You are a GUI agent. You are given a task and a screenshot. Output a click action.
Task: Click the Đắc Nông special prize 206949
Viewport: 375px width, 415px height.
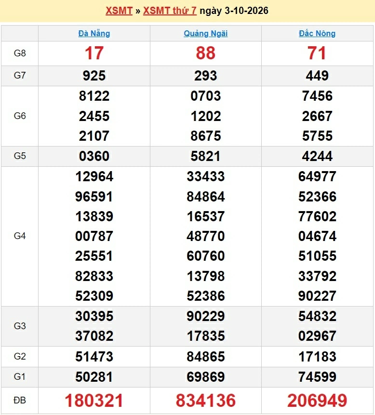click(x=317, y=401)
